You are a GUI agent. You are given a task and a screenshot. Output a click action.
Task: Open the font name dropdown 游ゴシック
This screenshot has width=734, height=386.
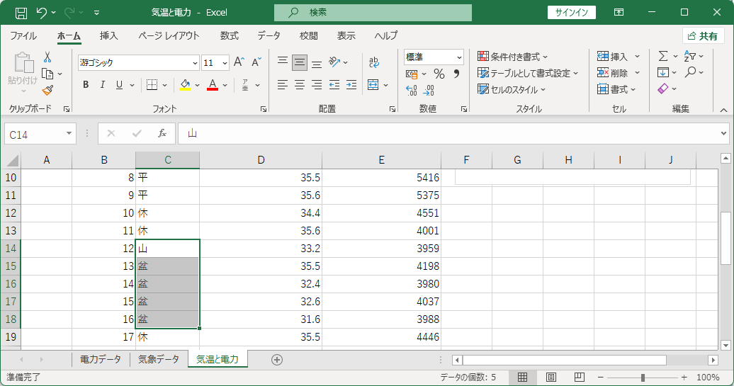[139, 63]
